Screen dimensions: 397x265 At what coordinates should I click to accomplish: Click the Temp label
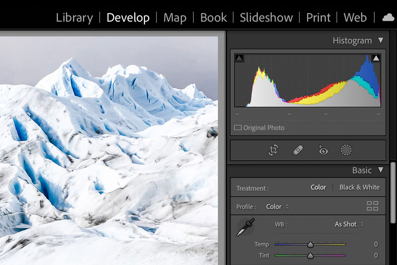tap(261, 244)
